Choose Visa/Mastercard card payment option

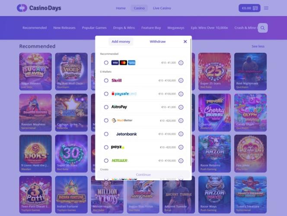coord(106,63)
